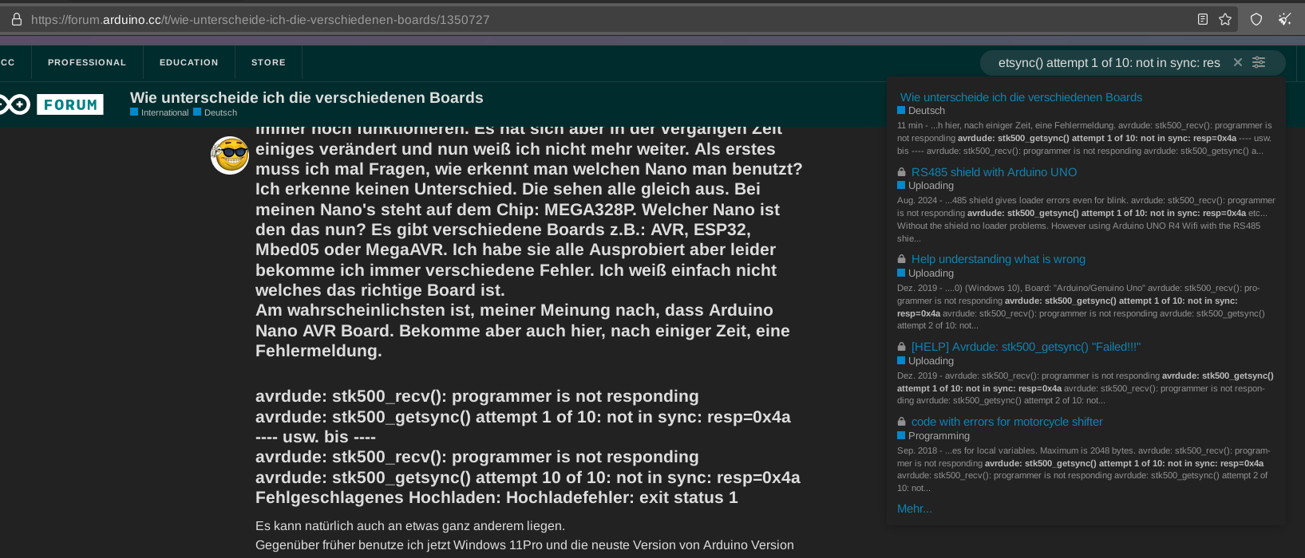Click the sentence 'Es kann natürlich auch an etwas ganz anderem liegen.'

pyautogui.click(x=410, y=526)
